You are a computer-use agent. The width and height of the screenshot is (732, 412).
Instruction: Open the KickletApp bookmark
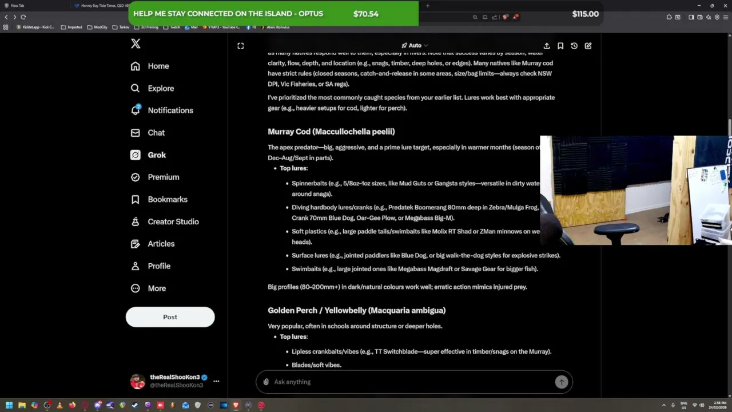[36, 27]
